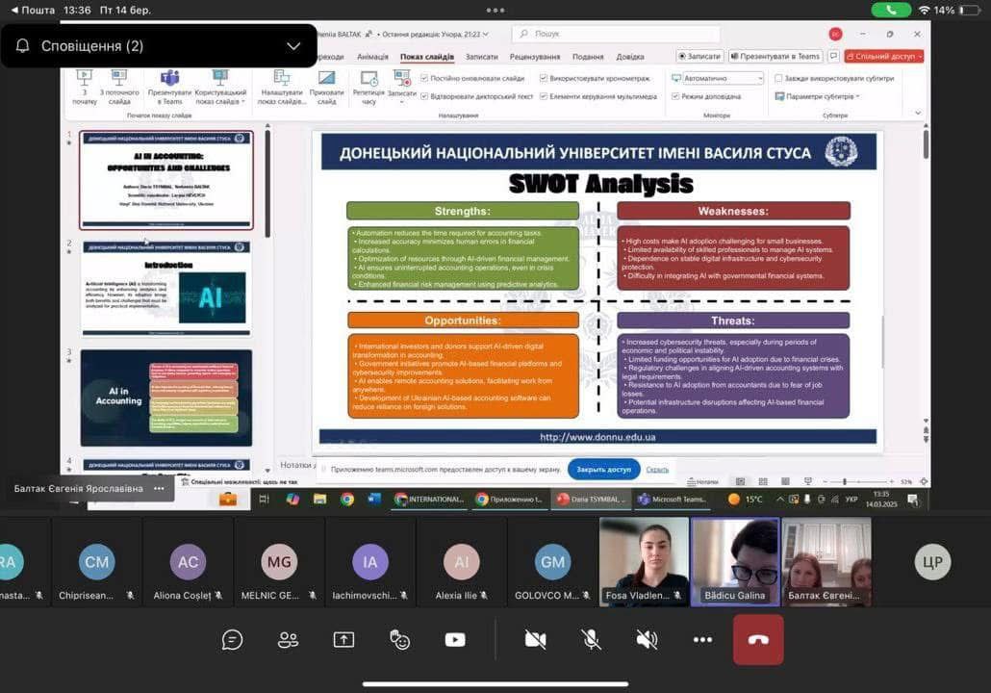Image resolution: width=991 pixels, height=693 pixels.
Task: Open Task View on taskbar
Action: (265, 499)
